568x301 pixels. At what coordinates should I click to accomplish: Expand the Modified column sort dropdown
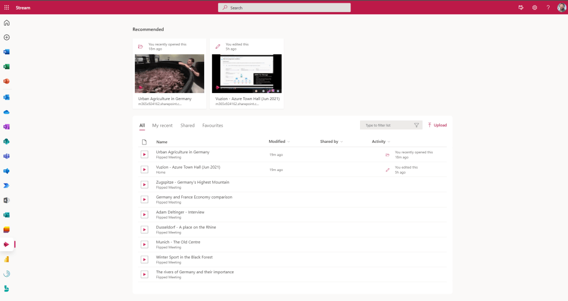pos(288,142)
